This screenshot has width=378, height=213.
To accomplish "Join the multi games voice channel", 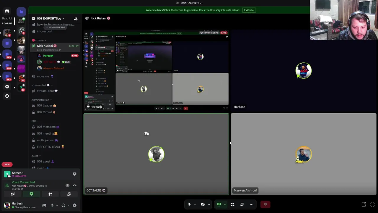I will (55, 140).
